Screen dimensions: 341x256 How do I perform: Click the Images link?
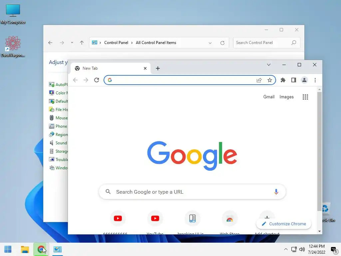286,97
